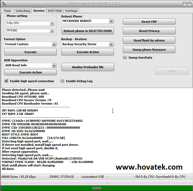Click Execute Action under ADB Opperation

pyautogui.click(x=30, y=72)
